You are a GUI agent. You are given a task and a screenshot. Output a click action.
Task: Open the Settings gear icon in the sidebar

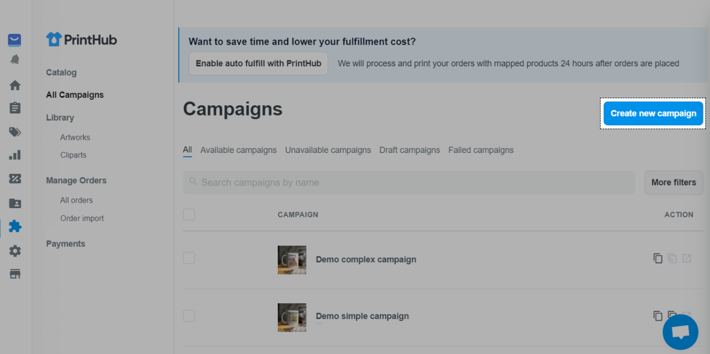[15, 251]
